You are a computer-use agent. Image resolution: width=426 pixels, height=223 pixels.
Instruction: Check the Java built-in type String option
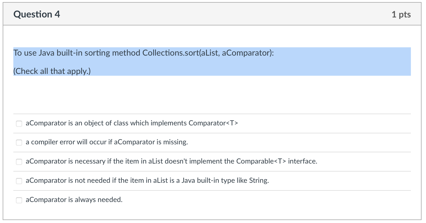(19, 181)
